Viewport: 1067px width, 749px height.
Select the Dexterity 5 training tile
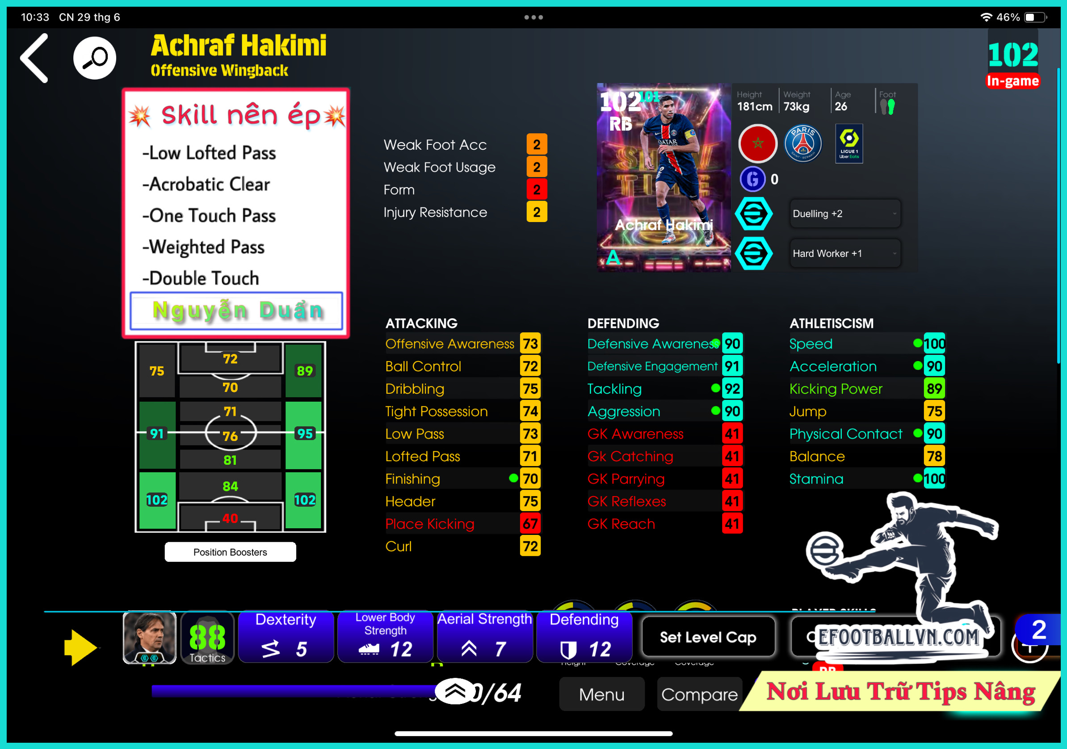click(286, 637)
